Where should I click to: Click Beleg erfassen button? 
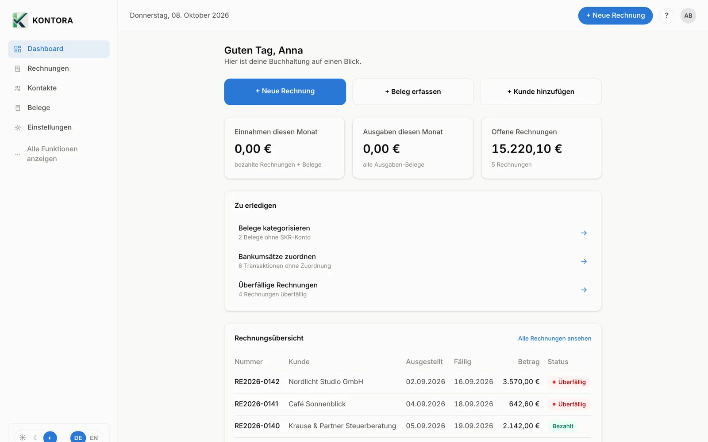coord(413,91)
